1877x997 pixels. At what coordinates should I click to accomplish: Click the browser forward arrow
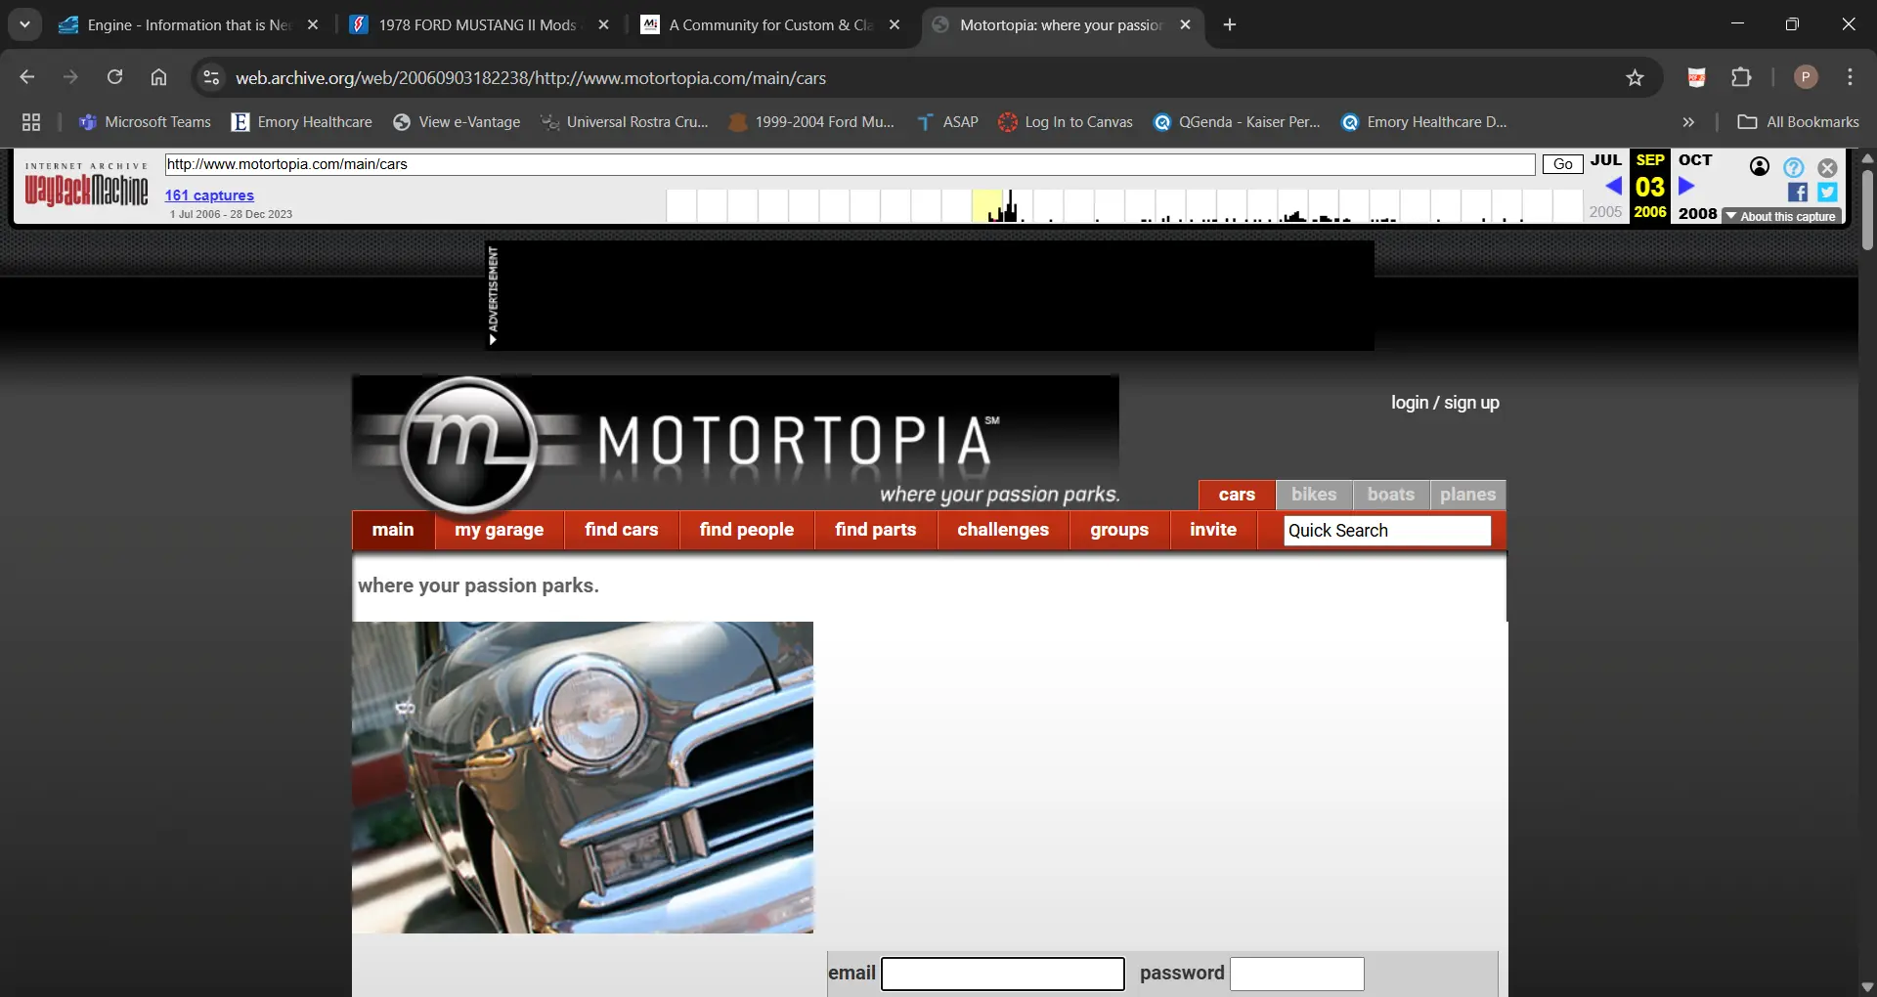(x=70, y=77)
